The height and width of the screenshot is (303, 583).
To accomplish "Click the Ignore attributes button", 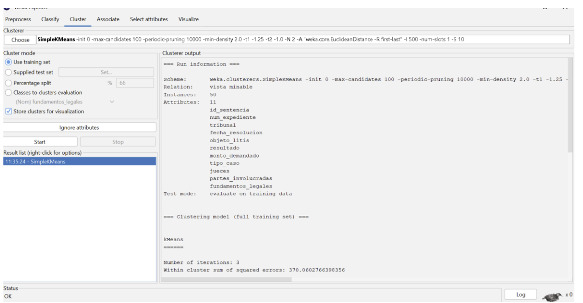I will point(79,128).
